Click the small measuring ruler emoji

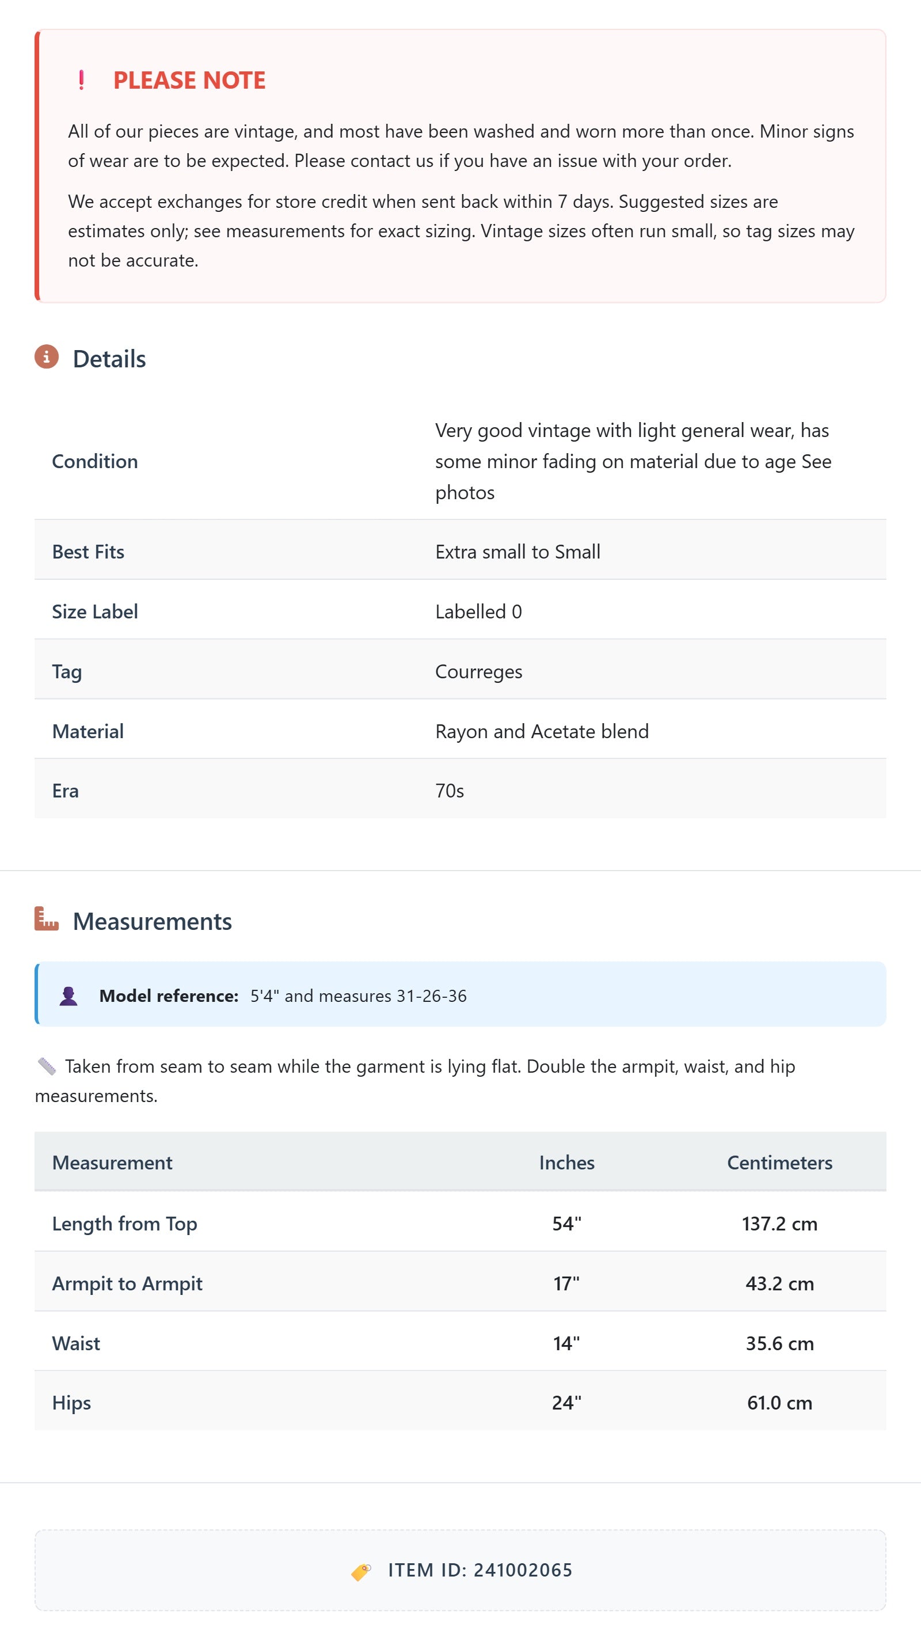point(47,1066)
